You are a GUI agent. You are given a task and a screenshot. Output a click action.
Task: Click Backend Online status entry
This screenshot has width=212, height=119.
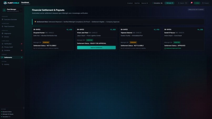(x=6, y=112)
